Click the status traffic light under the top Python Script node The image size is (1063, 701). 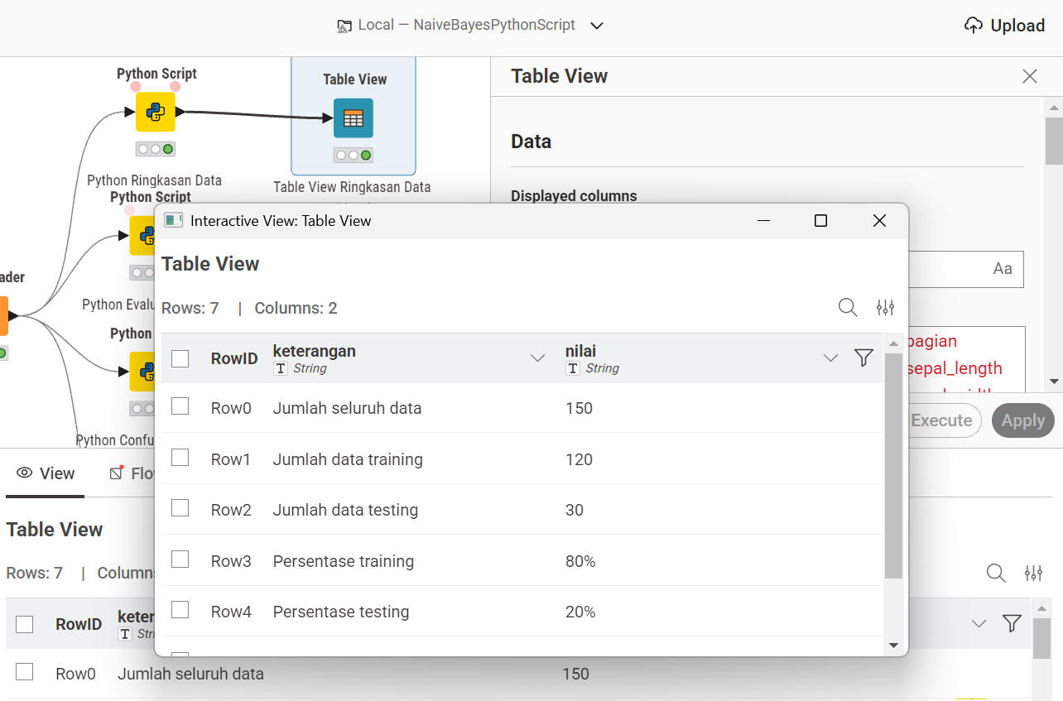[x=156, y=149]
